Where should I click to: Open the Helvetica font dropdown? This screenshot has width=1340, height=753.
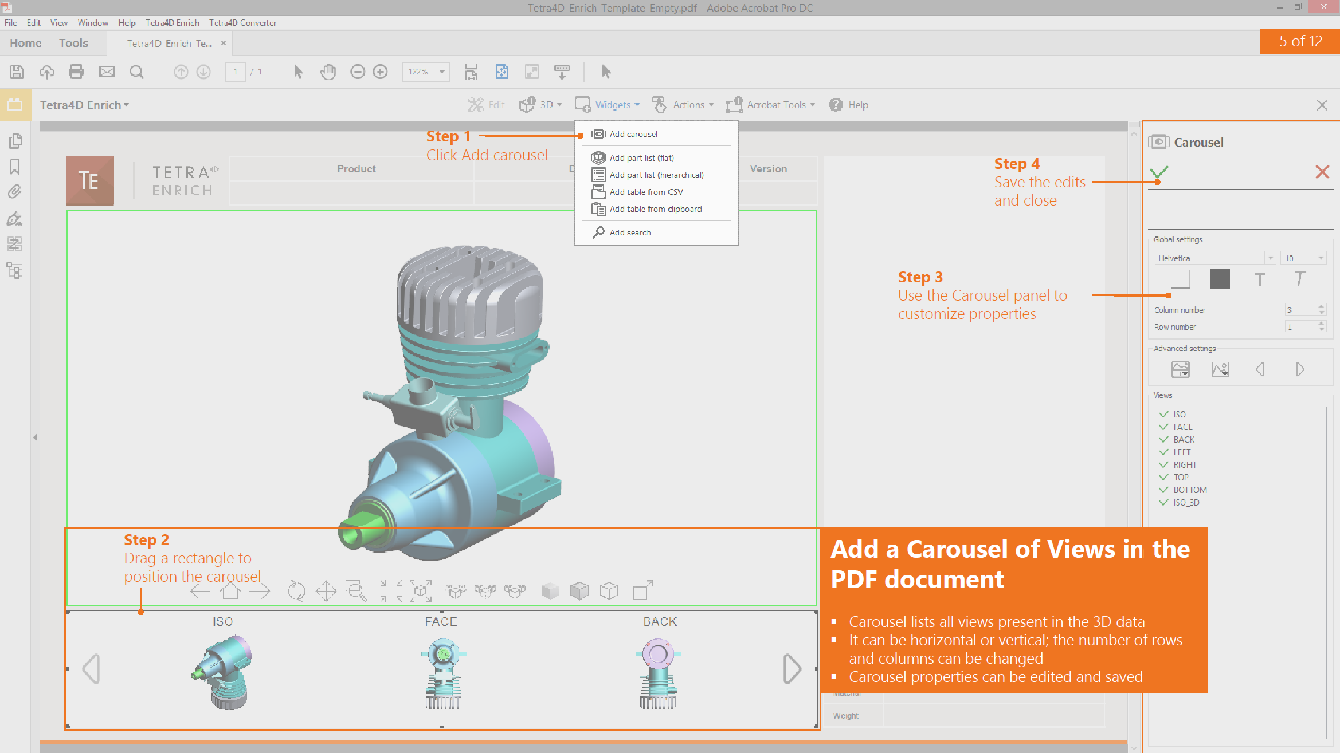point(1270,258)
